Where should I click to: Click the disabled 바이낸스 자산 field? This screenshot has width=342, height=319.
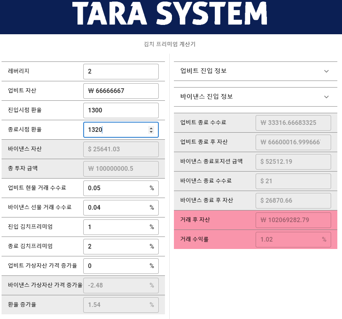121,149
